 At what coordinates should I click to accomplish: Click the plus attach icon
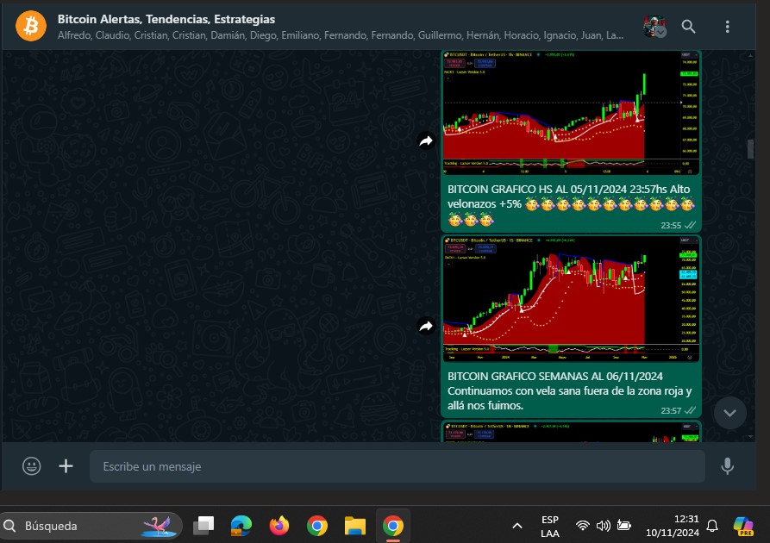point(66,466)
